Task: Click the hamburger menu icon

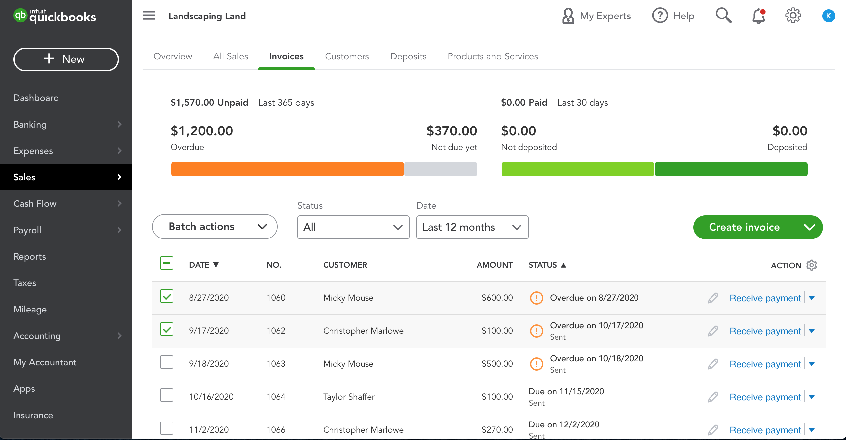Action: (149, 16)
